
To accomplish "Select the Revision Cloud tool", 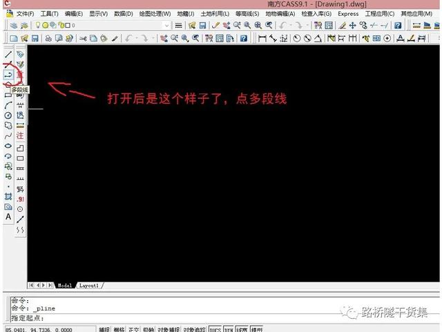I will tap(8, 126).
